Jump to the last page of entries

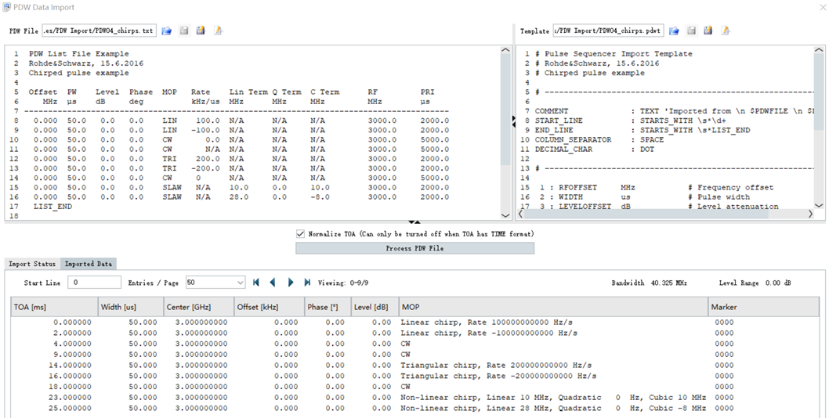coord(307,283)
